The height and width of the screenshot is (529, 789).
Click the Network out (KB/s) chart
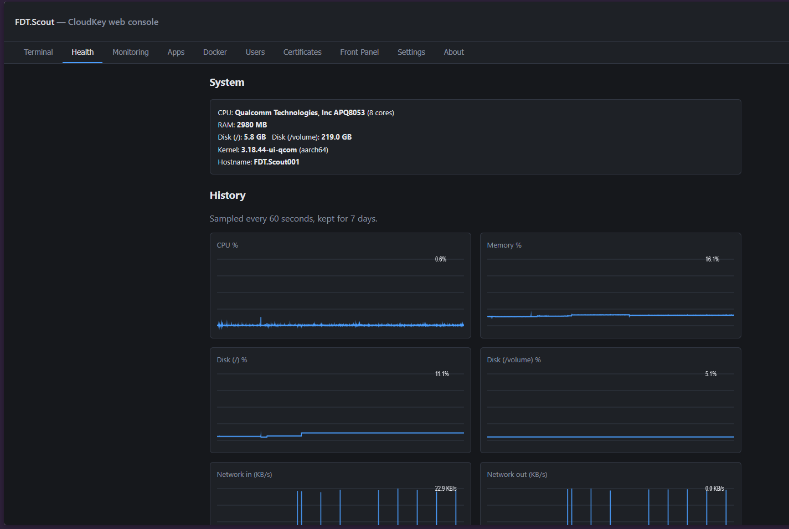[x=611, y=494]
